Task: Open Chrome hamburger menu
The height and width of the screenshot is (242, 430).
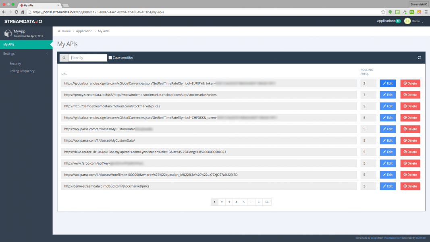Action: [x=426, y=12]
